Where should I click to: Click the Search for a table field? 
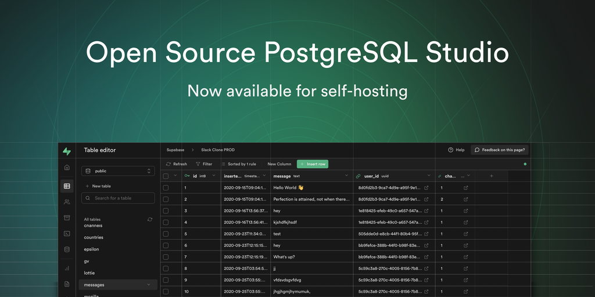tap(118, 198)
